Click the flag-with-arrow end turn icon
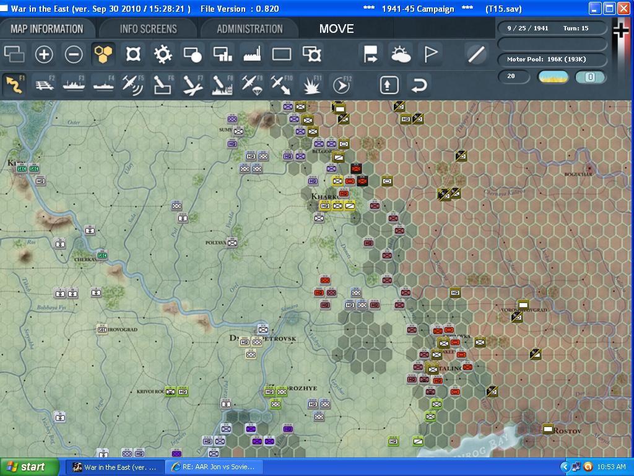The width and height of the screenshot is (634, 476). 370,54
